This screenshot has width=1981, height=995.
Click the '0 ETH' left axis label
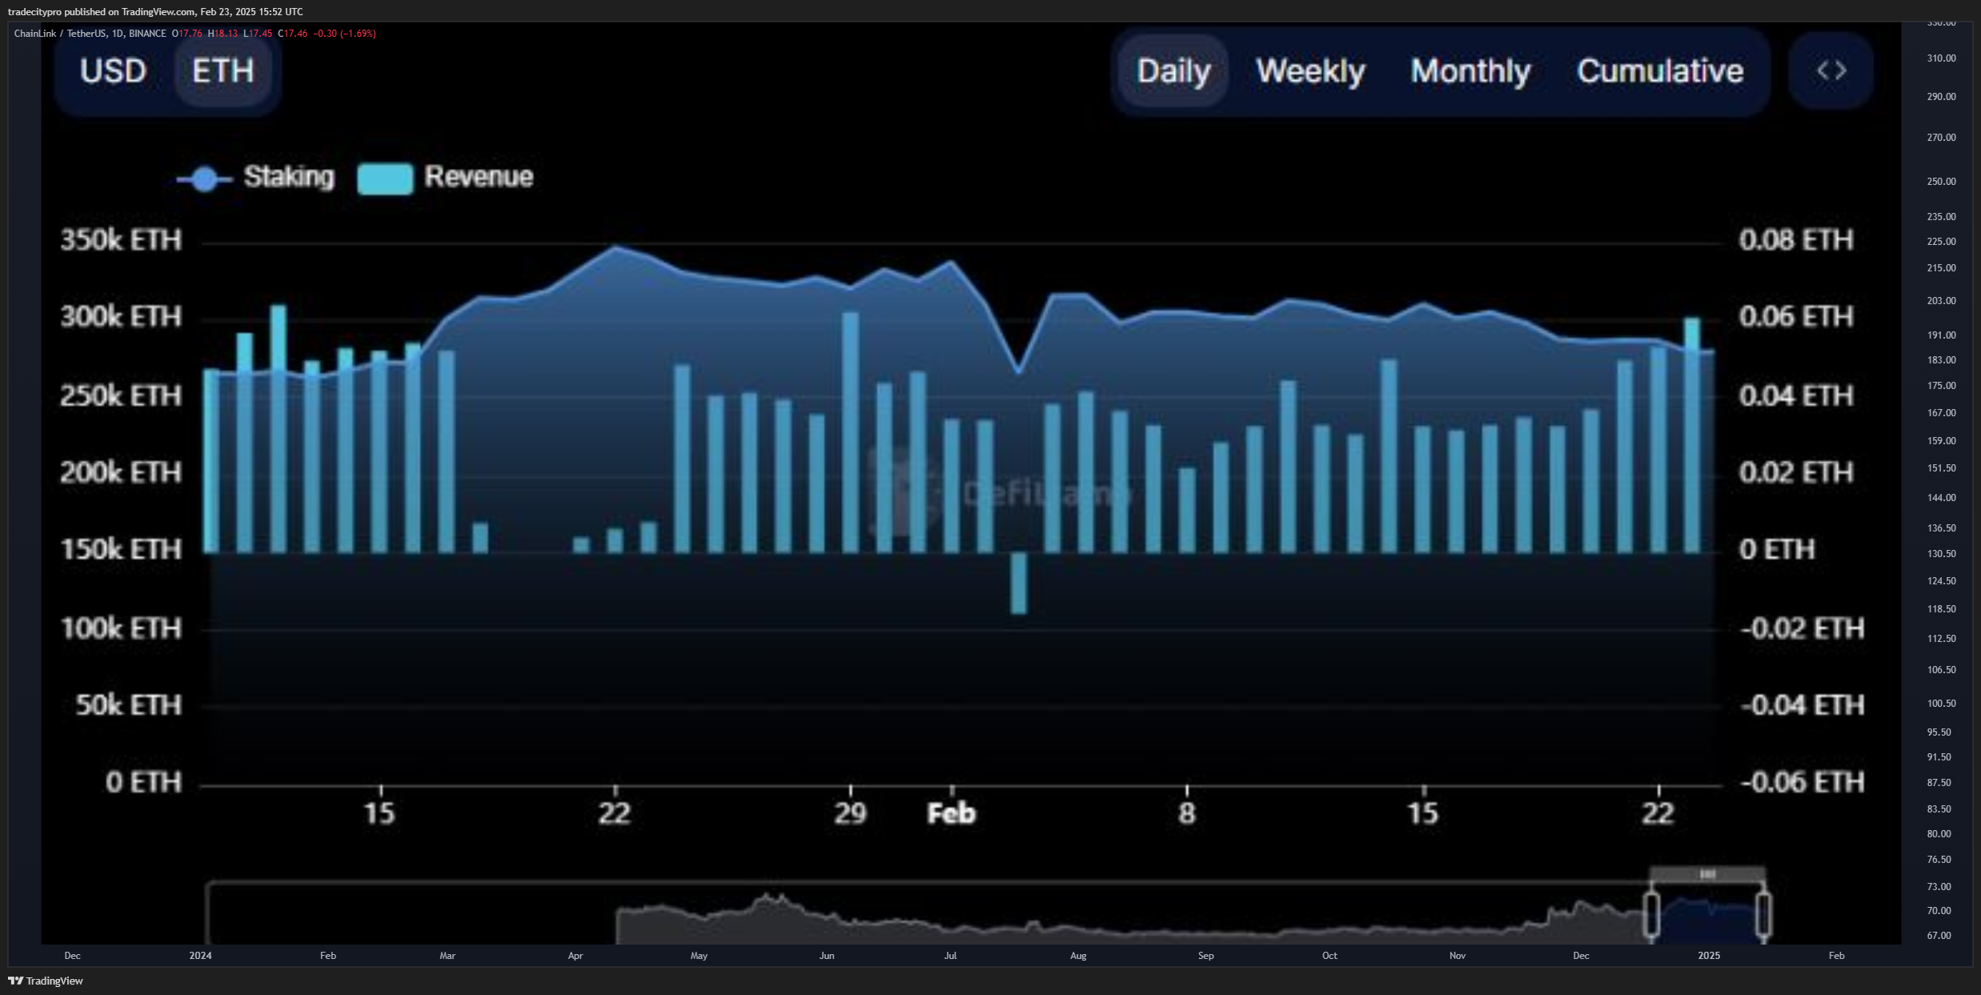(x=143, y=781)
